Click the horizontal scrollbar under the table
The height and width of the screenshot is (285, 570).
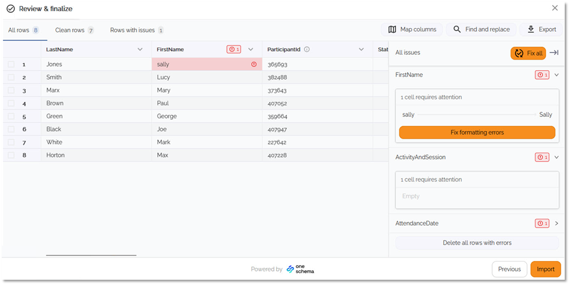[91, 255]
